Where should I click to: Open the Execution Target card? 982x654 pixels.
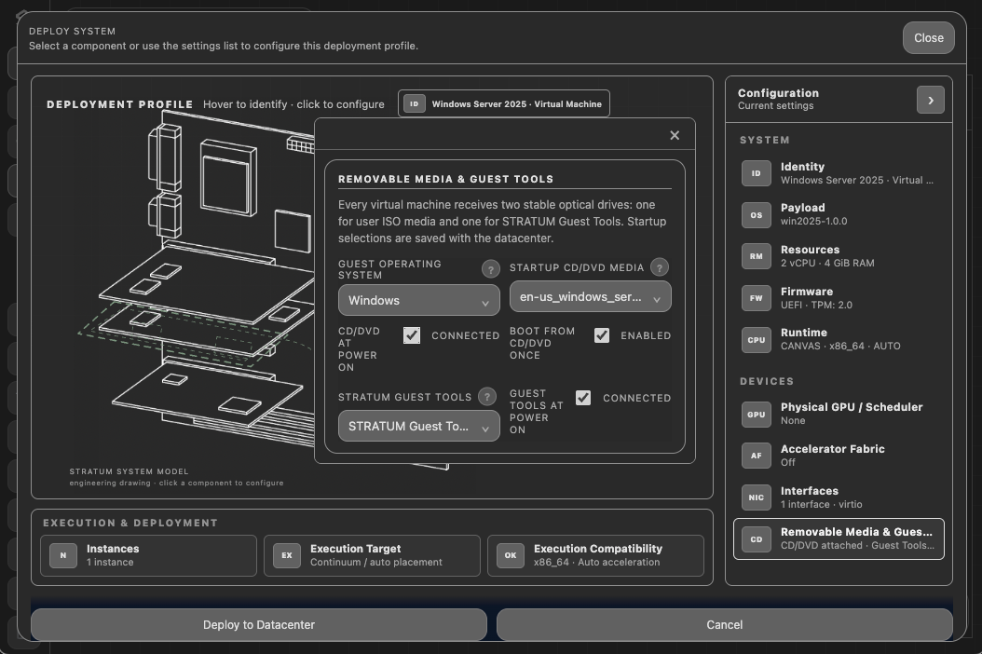coord(372,555)
